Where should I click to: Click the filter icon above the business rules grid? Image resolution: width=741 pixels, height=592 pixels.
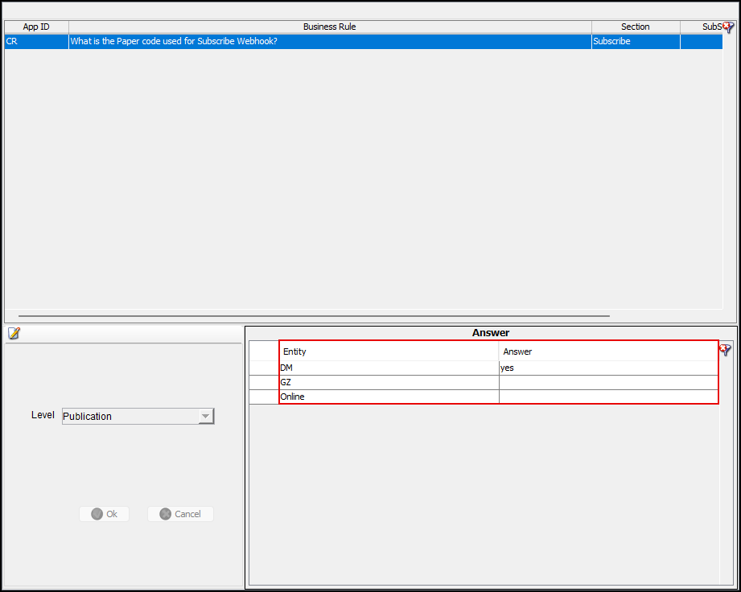coord(728,27)
